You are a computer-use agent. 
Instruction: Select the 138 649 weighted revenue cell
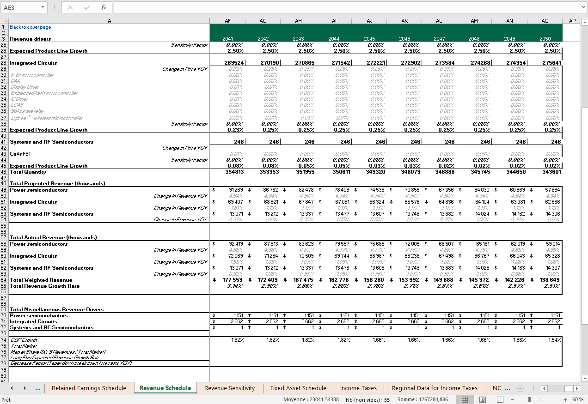tap(545, 280)
